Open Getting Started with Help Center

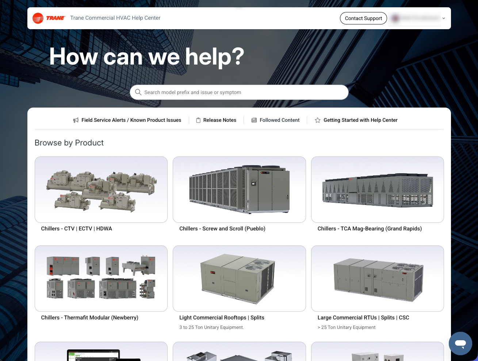pyautogui.click(x=360, y=120)
